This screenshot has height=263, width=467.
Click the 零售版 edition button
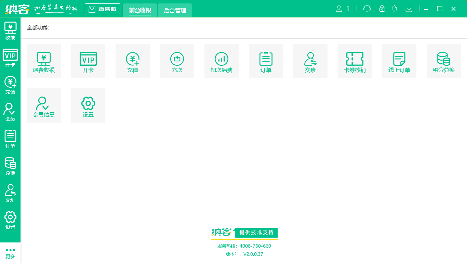(x=103, y=9)
